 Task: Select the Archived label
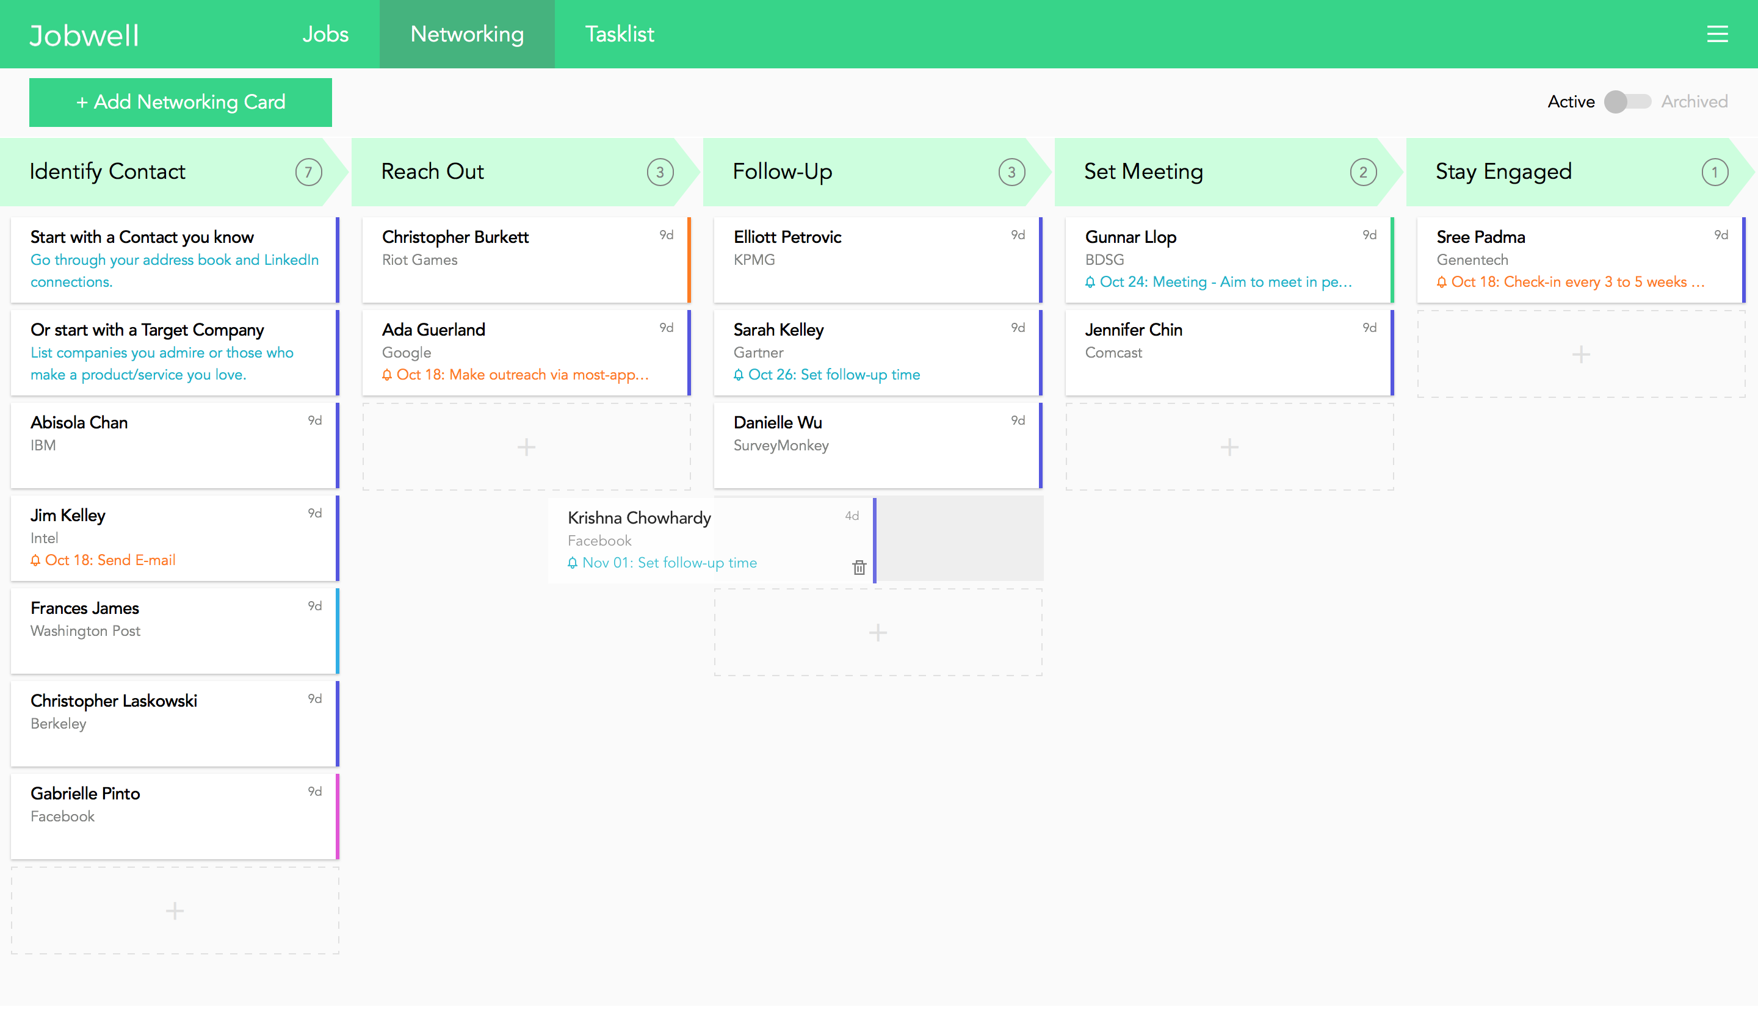1695,102
